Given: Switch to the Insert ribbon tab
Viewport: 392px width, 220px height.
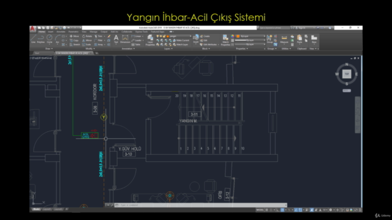Looking at the screenshot, I should 50,32.
